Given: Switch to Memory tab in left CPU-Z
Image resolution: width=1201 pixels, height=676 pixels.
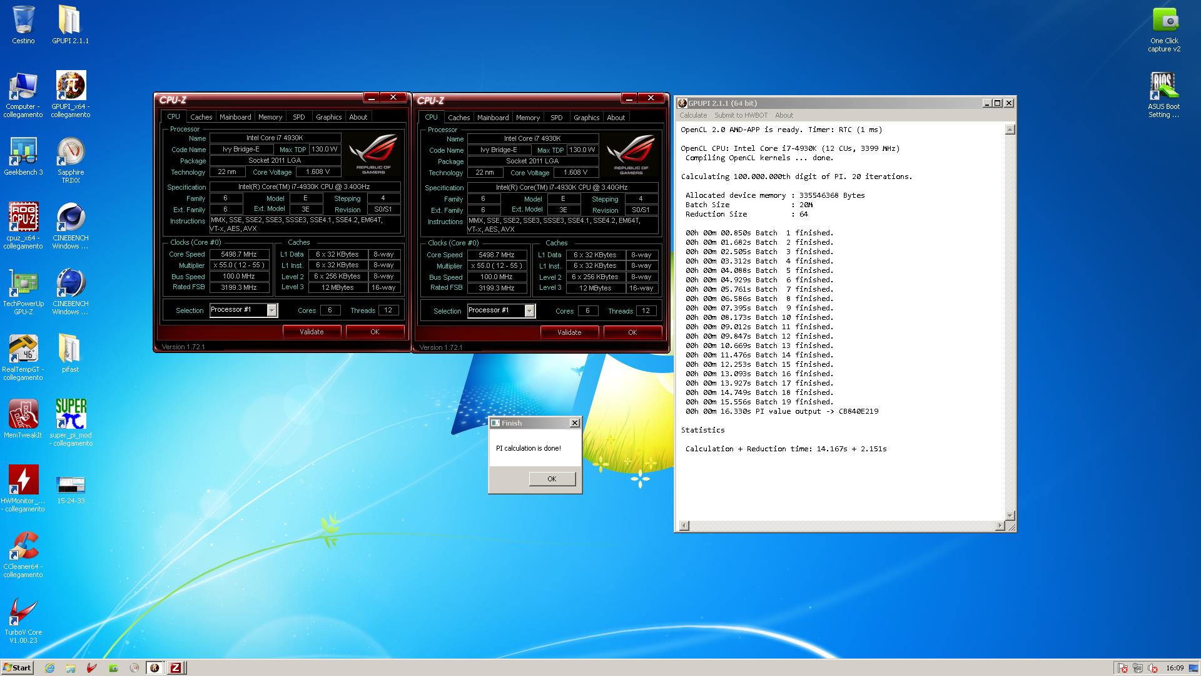Looking at the screenshot, I should pos(270,117).
